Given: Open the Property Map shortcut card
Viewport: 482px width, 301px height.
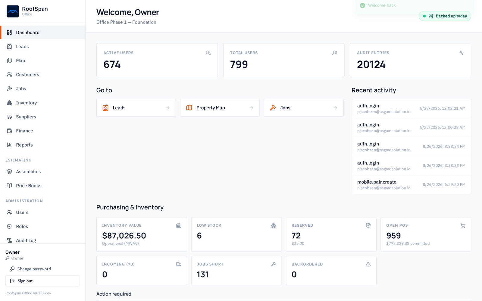Looking at the screenshot, I should 220,108.
